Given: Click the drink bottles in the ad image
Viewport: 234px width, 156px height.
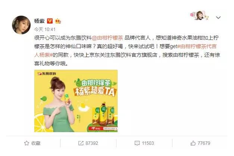Looking at the screenshot, I should [x=104, y=114].
